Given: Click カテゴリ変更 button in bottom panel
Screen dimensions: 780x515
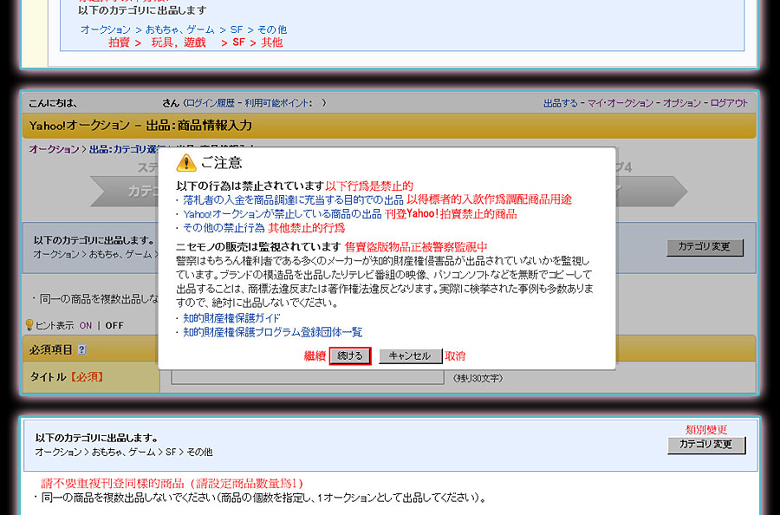Looking at the screenshot, I should coord(706,445).
